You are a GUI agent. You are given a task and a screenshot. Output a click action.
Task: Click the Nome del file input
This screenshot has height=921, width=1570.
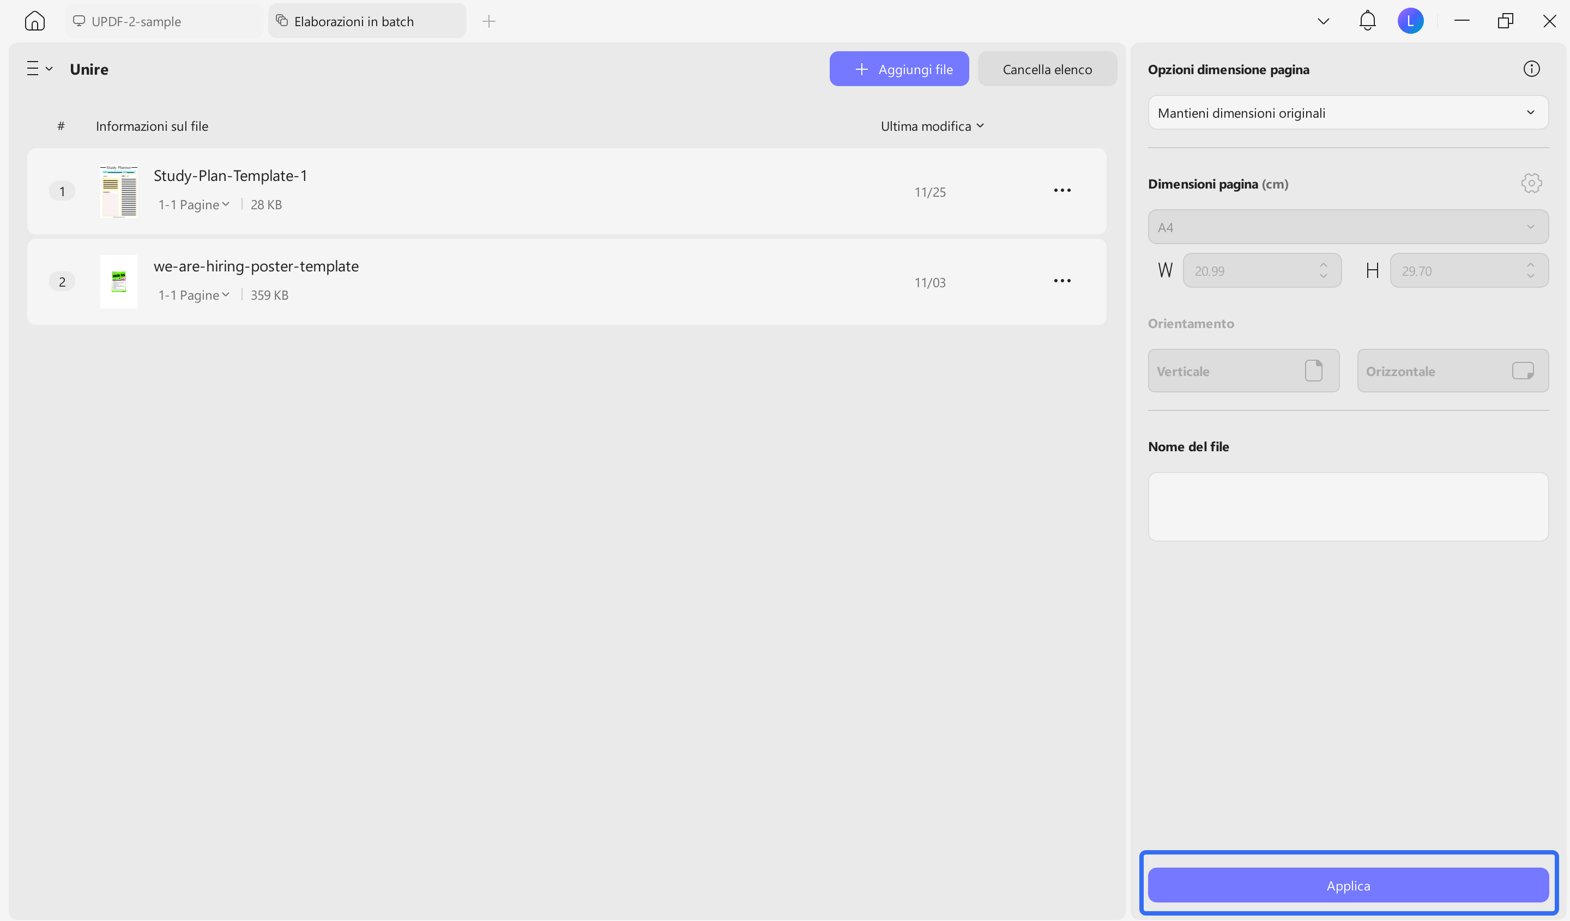(x=1348, y=506)
